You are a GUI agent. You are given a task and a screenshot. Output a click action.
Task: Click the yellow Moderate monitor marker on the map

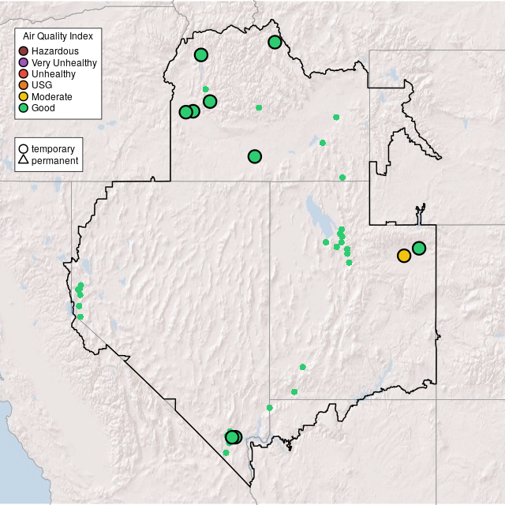click(404, 256)
